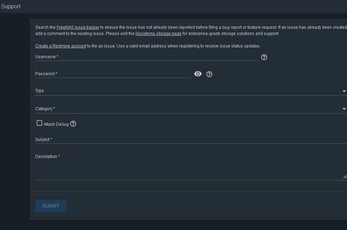Open the Password field help icon
The image size is (347, 230).
click(x=209, y=74)
